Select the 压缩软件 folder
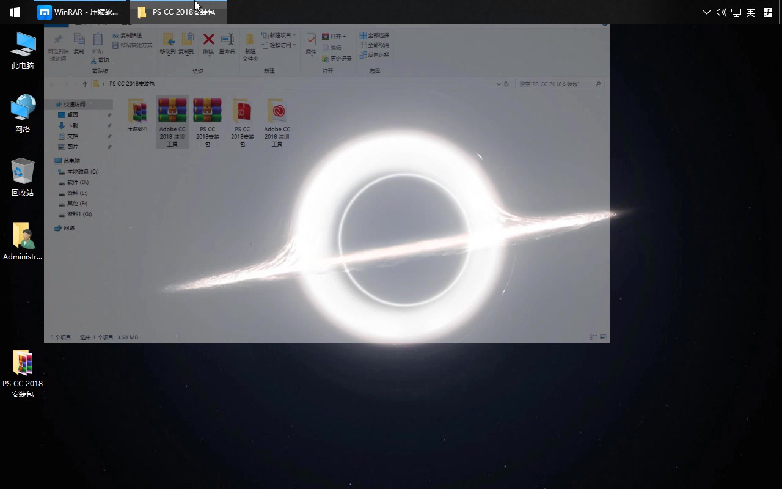Image resolution: width=782 pixels, height=489 pixels. click(137, 115)
